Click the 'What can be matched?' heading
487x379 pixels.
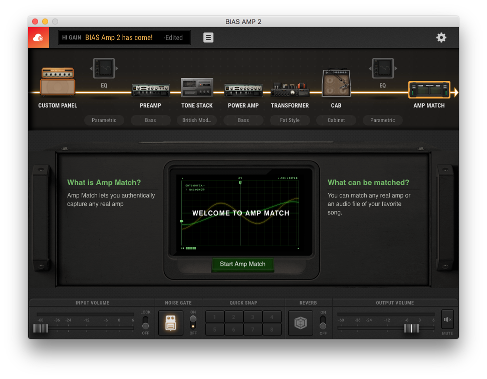[368, 182]
